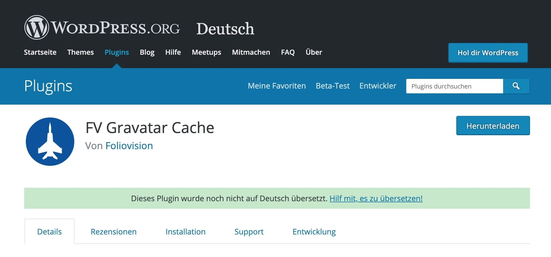
Task: Click the WordPress.org logo
Action: [x=102, y=28]
